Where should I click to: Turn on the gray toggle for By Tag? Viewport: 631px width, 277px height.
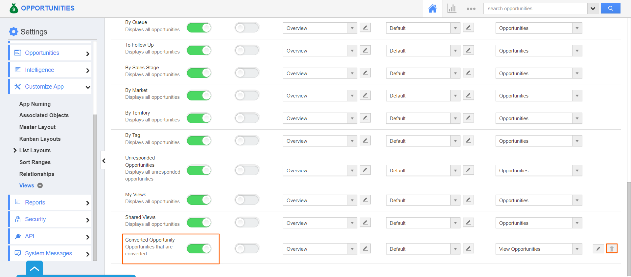tap(247, 141)
